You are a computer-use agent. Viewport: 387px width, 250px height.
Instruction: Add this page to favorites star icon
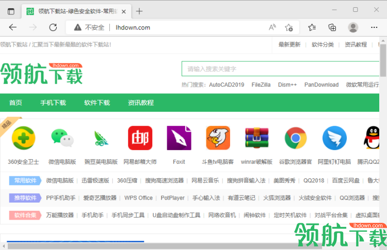pos(288,27)
